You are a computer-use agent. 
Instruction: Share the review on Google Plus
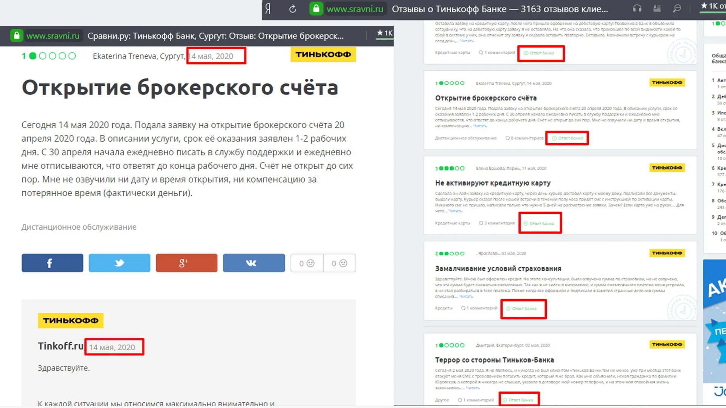point(186,263)
